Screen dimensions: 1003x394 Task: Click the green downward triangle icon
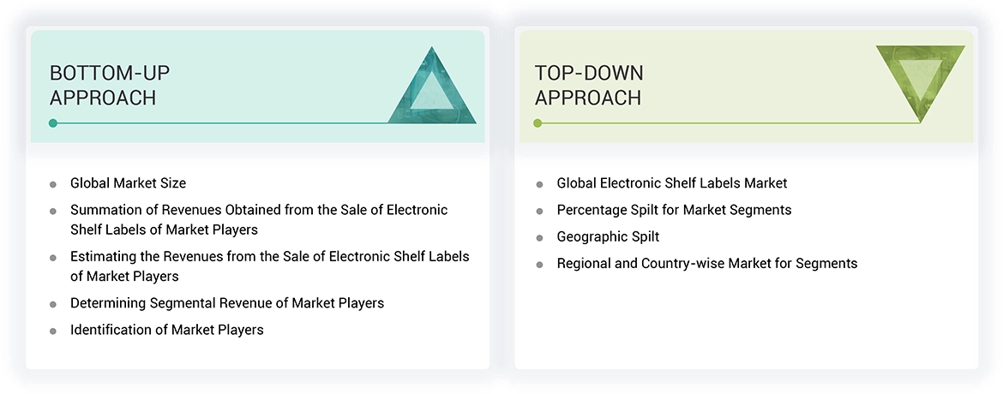coord(920,77)
